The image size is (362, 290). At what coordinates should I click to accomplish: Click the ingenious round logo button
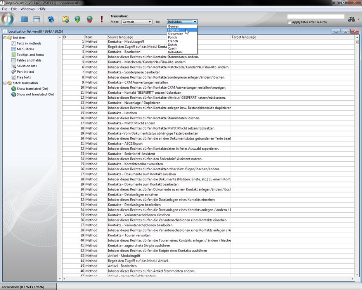8,19
